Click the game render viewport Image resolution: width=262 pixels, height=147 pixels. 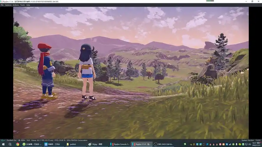[x=131, y=73]
